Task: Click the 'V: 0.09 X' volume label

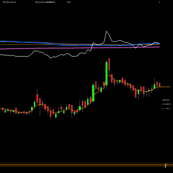Action: coord(166,104)
